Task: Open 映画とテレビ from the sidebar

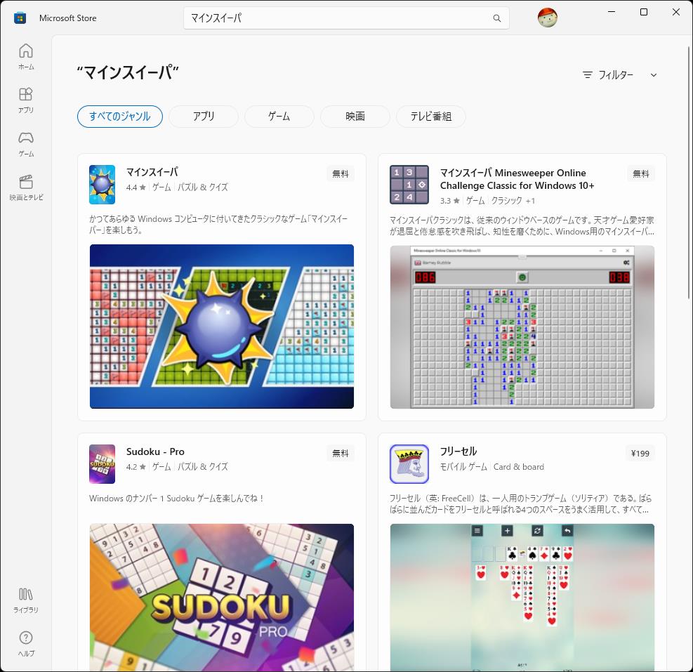Action: pos(26,186)
